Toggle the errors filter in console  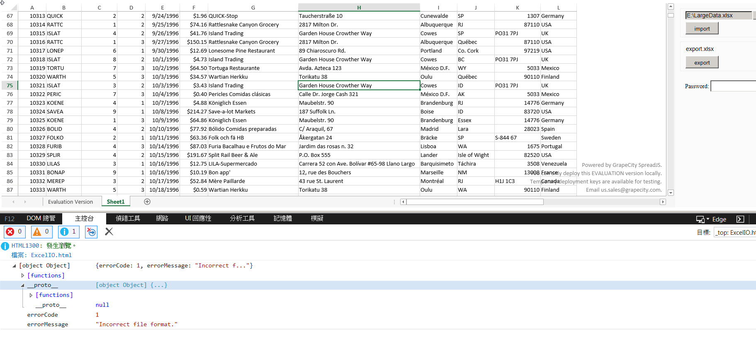click(15, 232)
